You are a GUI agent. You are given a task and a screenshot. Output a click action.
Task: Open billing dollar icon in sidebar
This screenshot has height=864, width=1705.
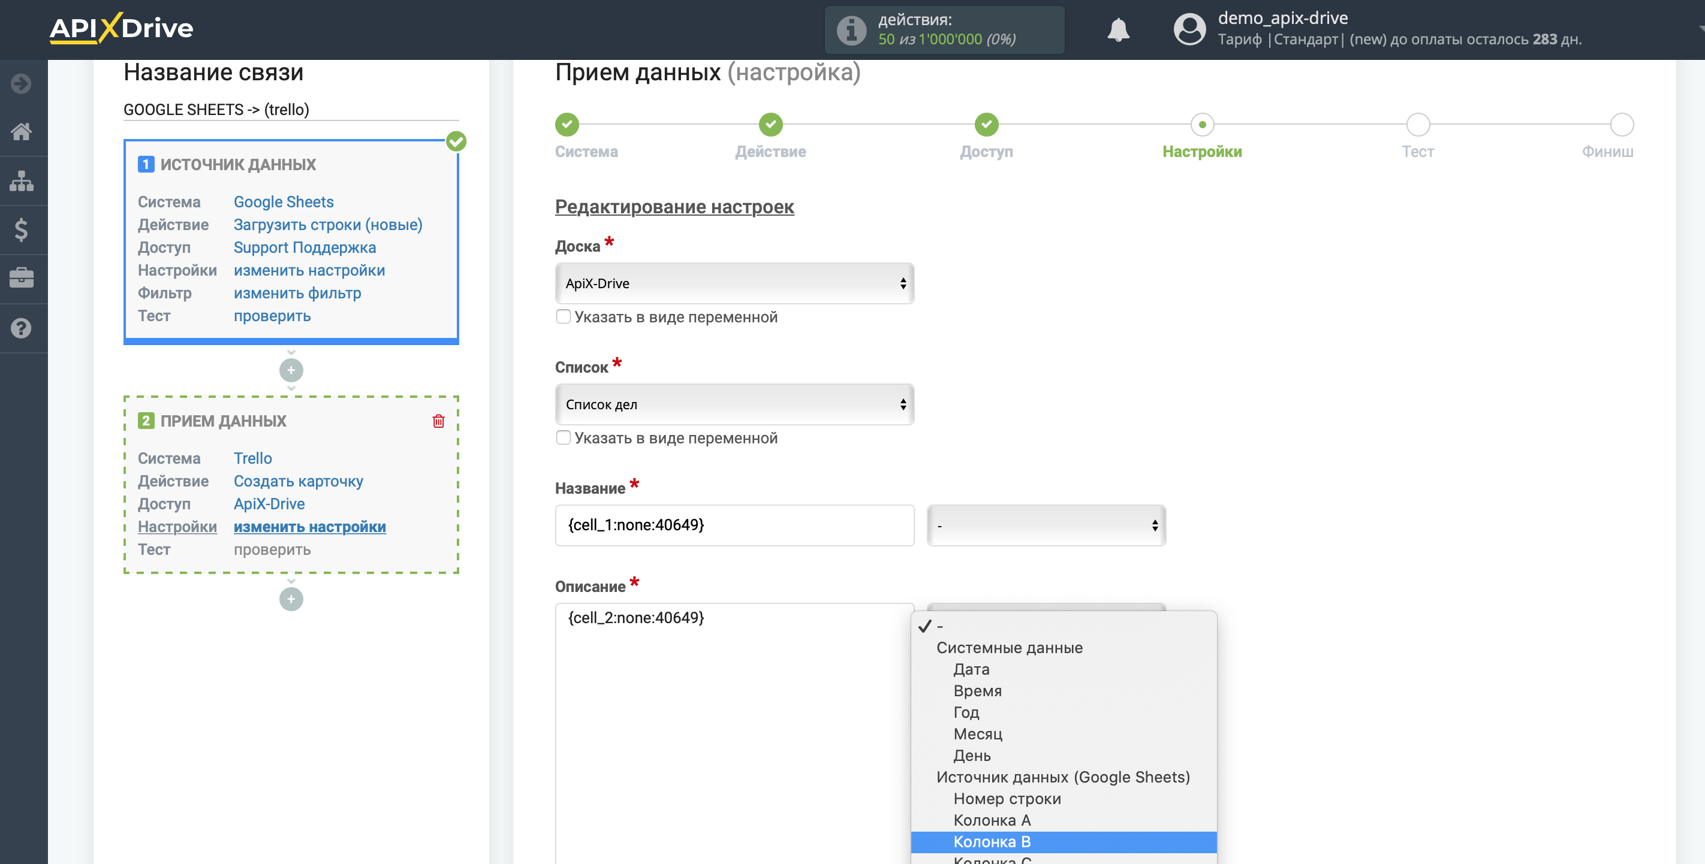pyautogui.click(x=21, y=229)
